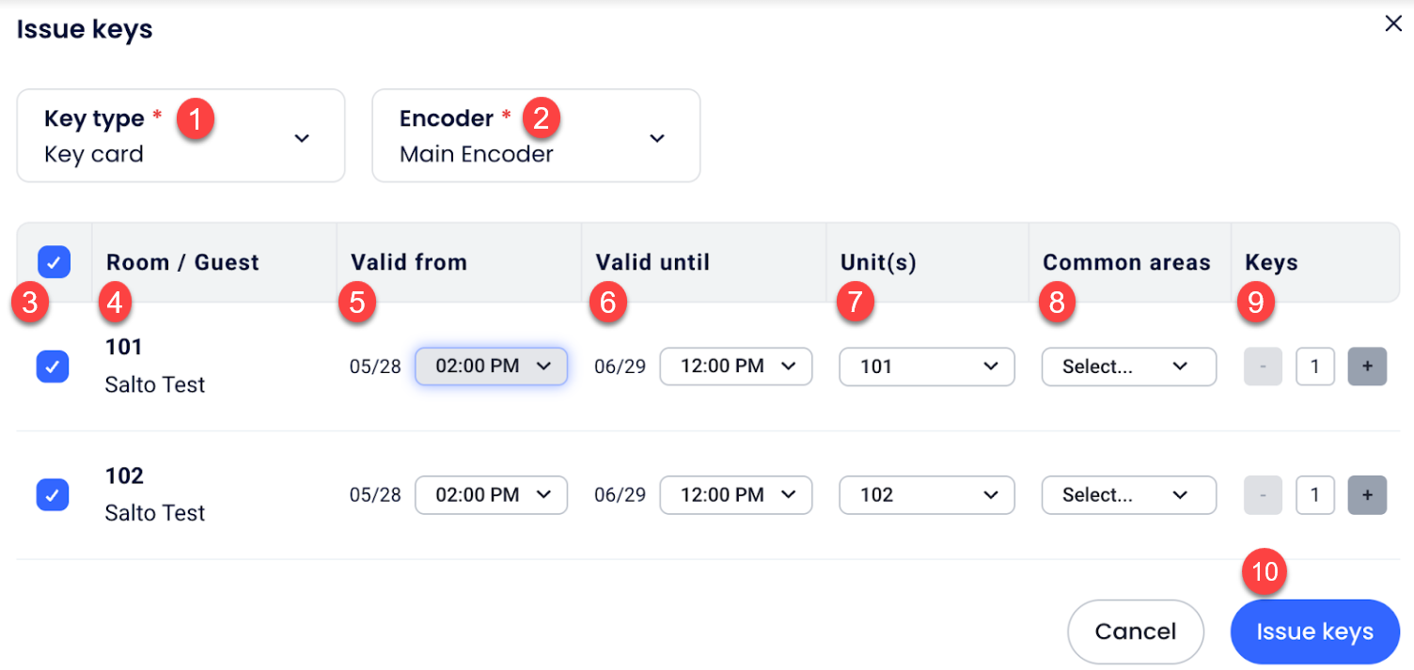The width and height of the screenshot is (1414, 670).
Task: Click the Cancel button
Action: click(1135, 631)
